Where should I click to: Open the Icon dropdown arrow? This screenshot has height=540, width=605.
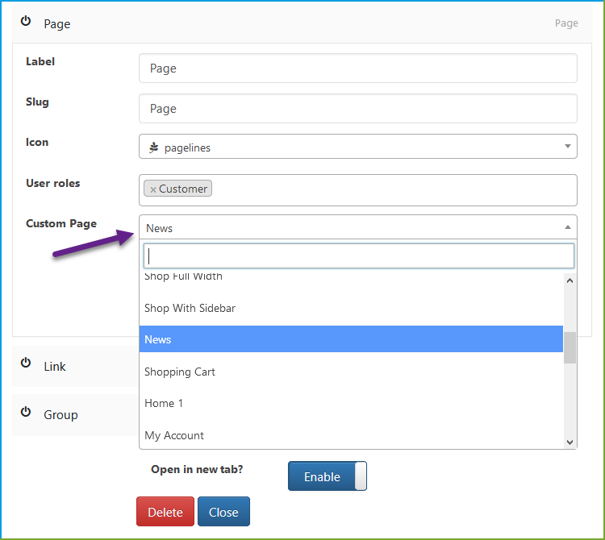pos(568,146)
